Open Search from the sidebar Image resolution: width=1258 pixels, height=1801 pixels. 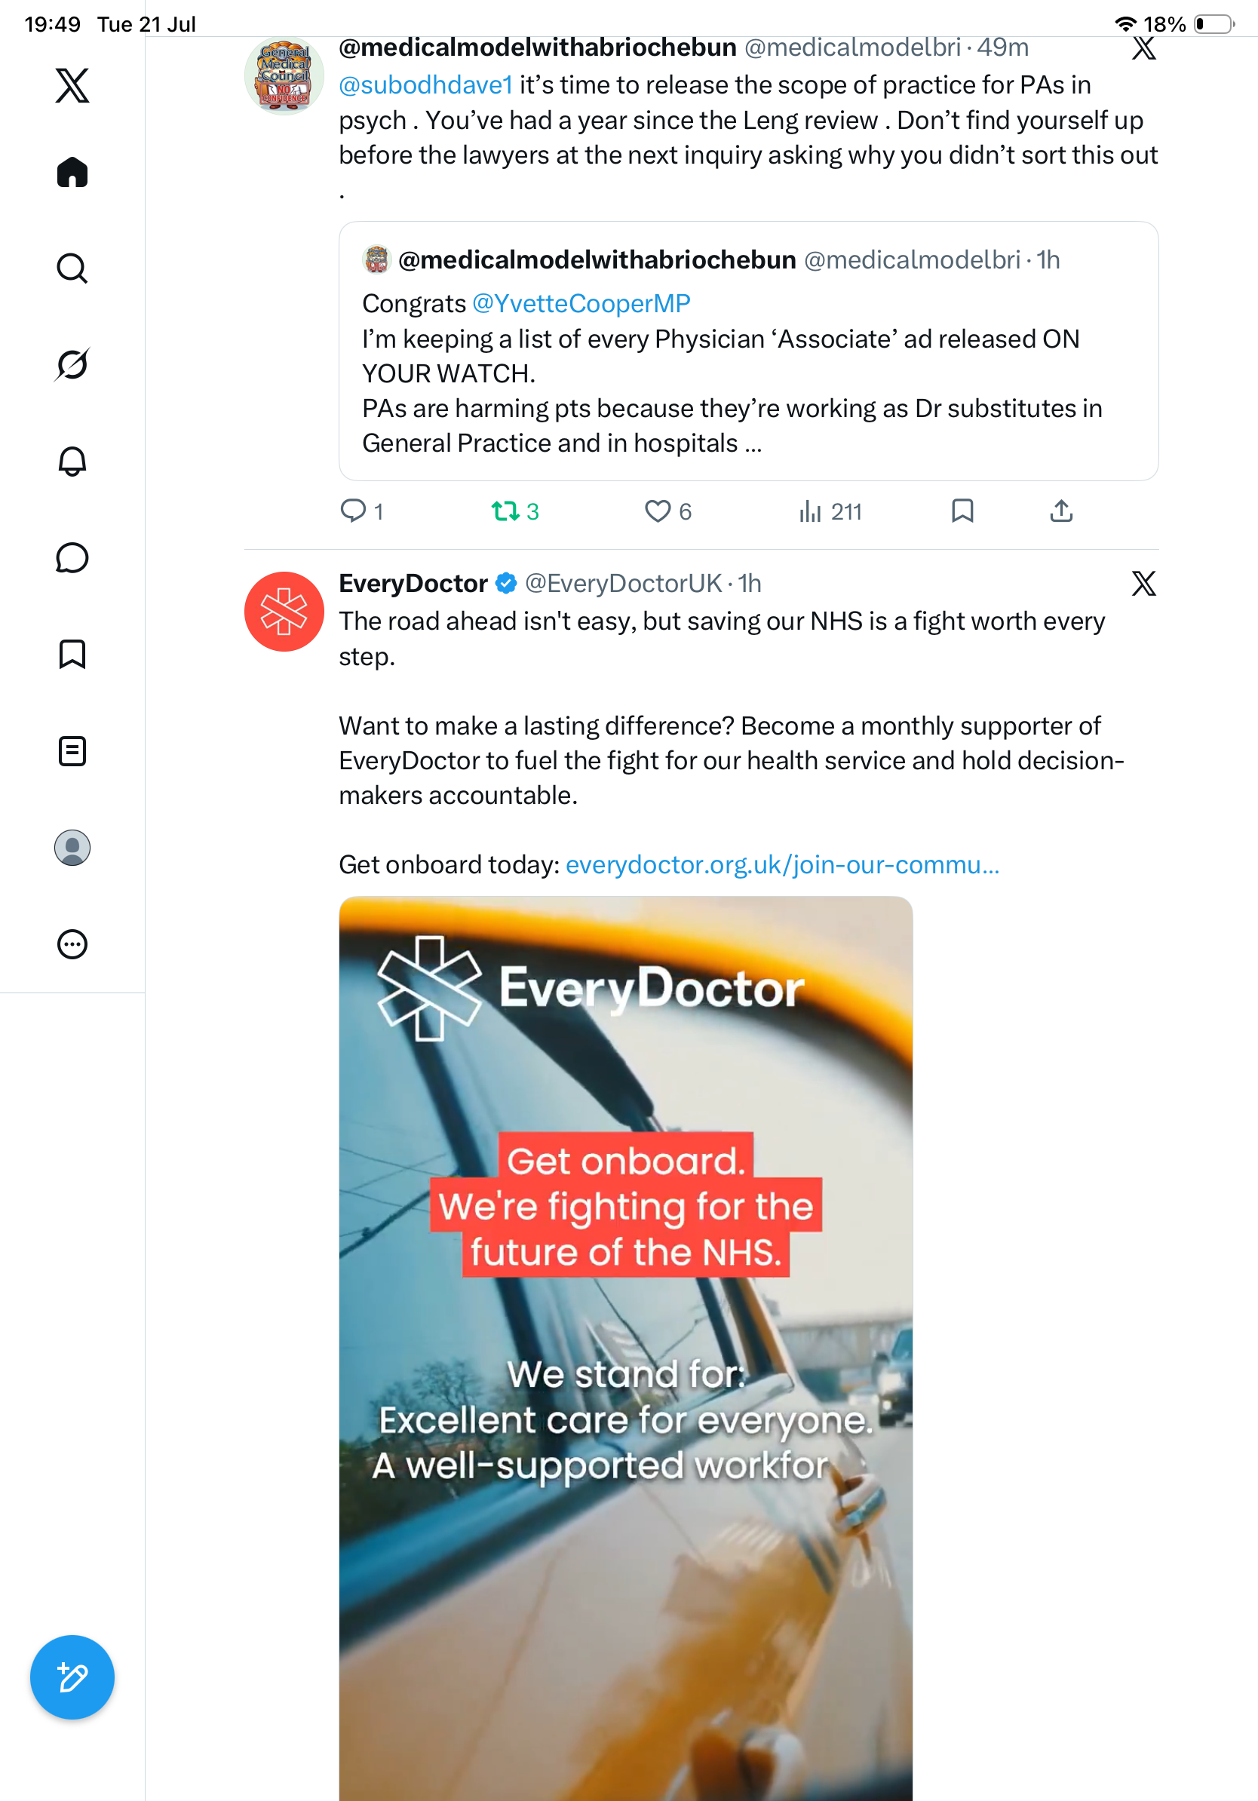click(x=72, y=268)
